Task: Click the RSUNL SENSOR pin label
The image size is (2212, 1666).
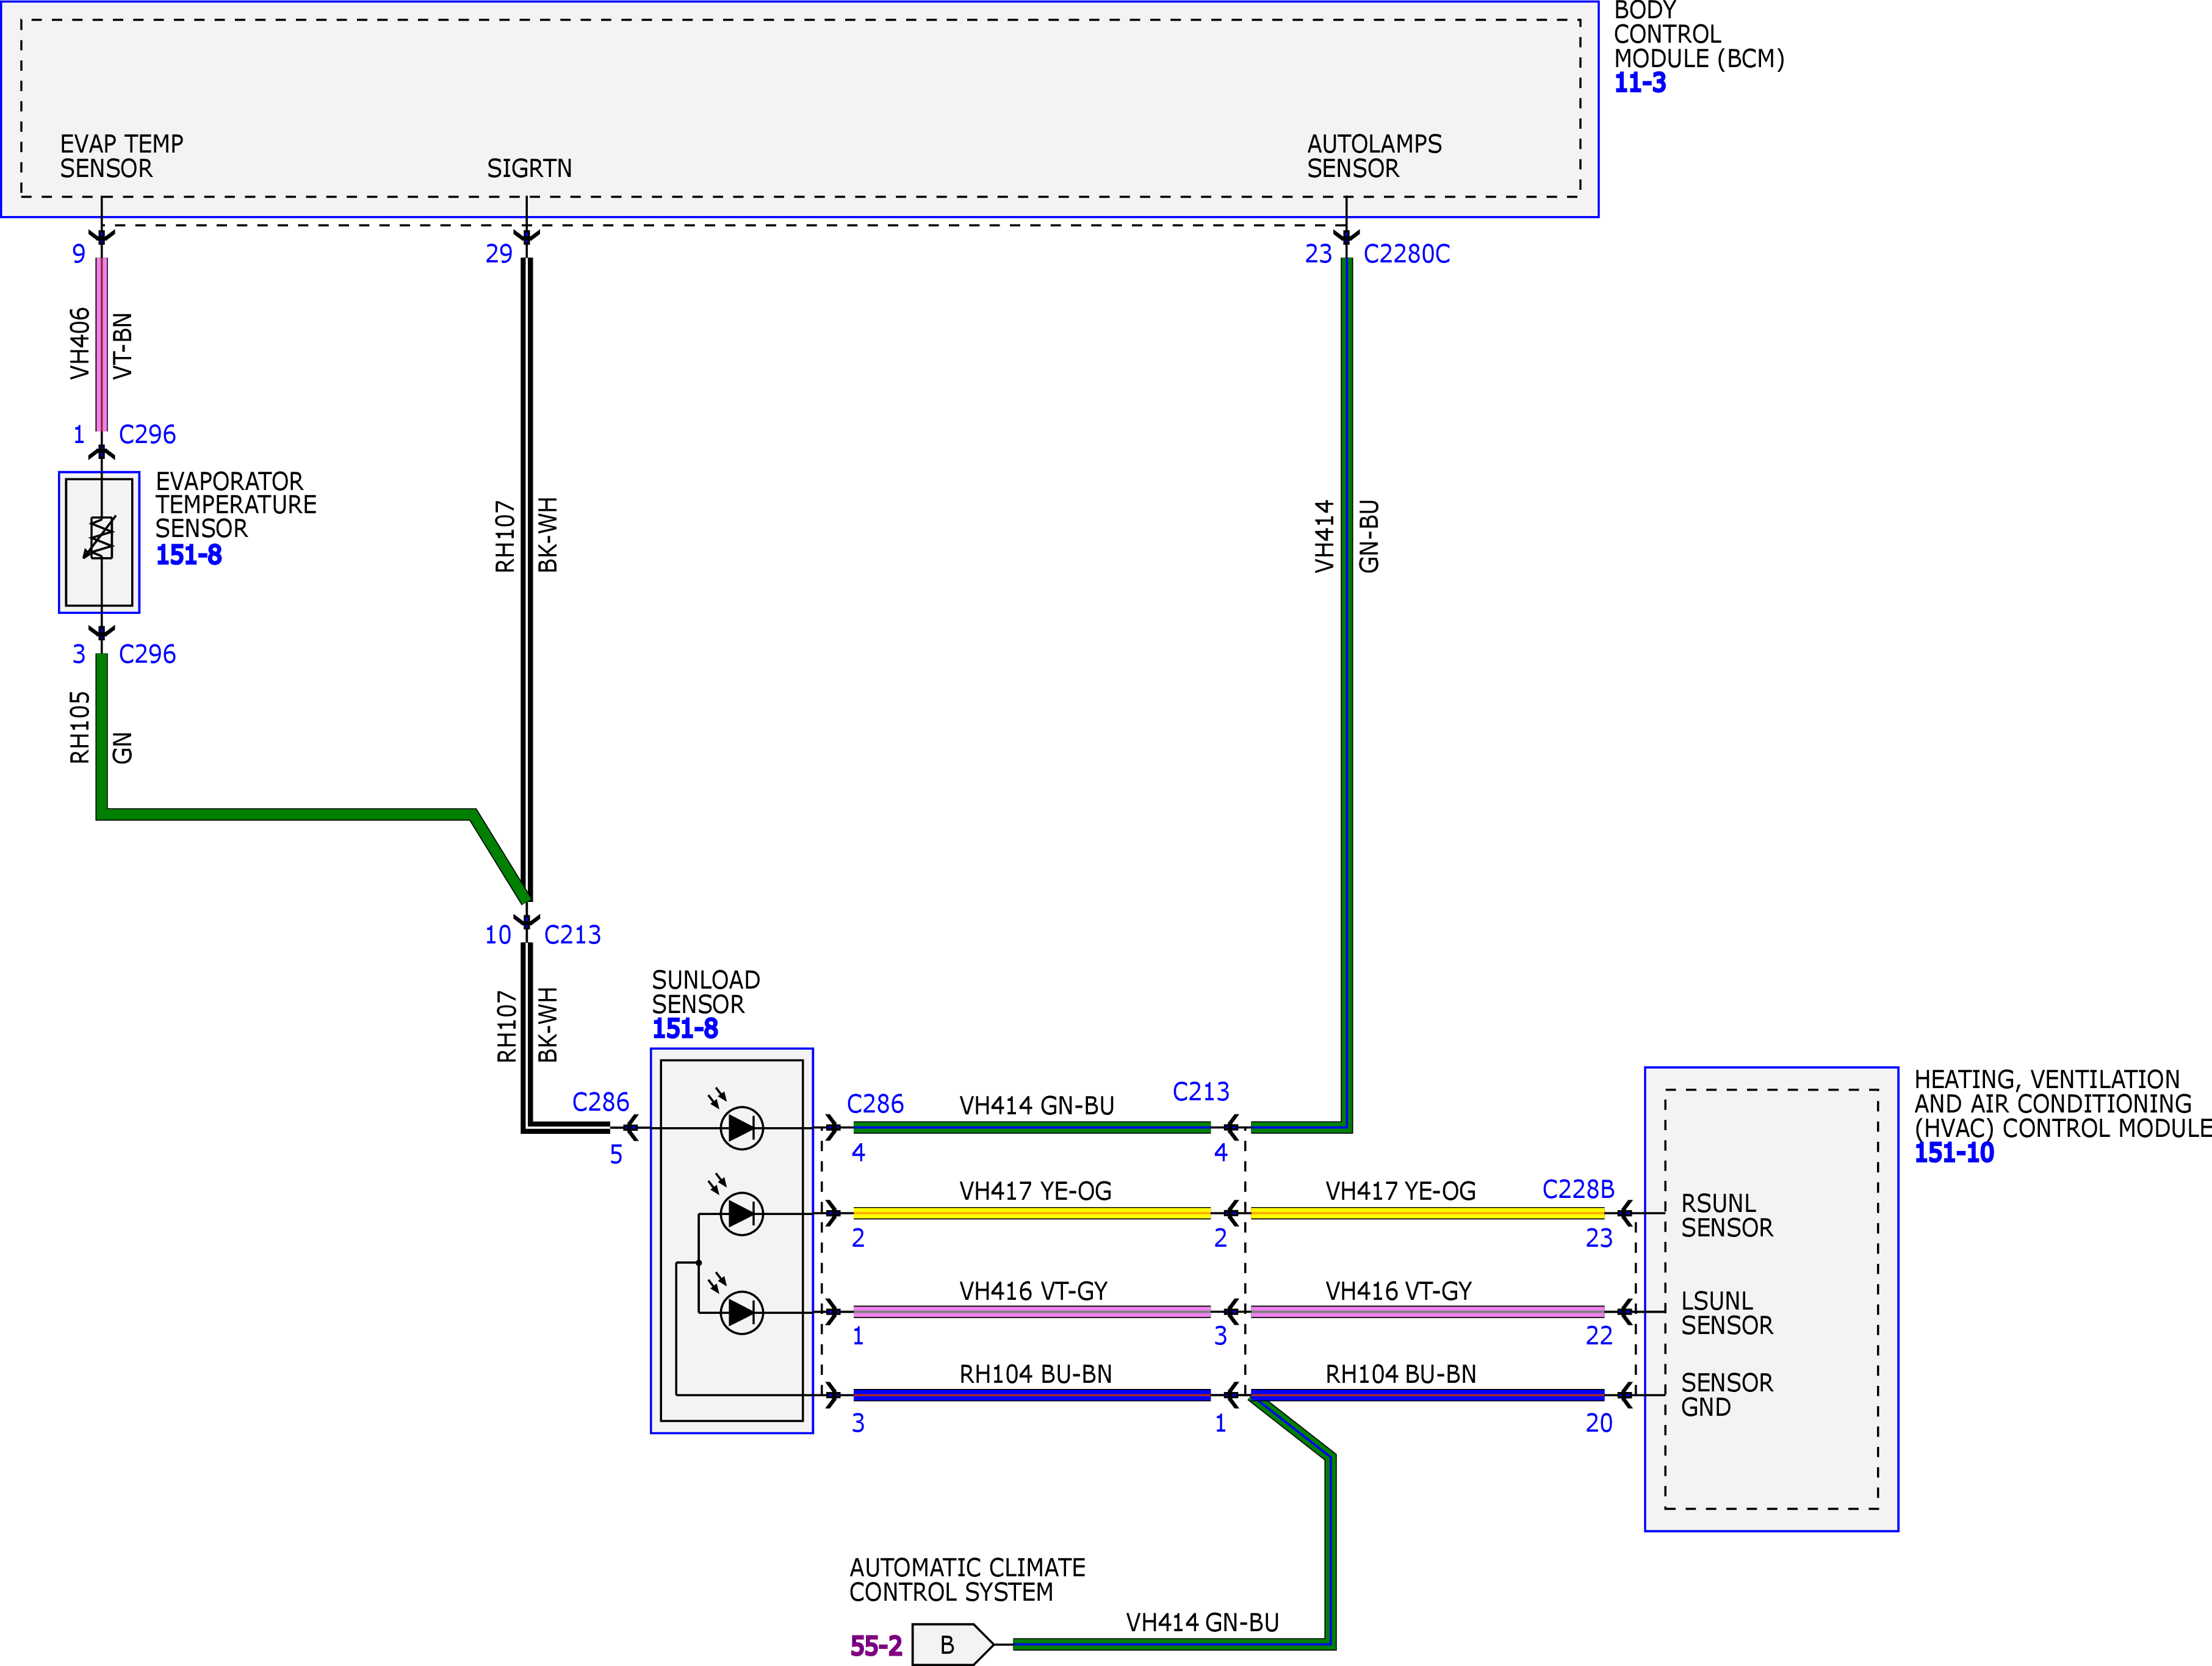Action: point(1727,1215)
